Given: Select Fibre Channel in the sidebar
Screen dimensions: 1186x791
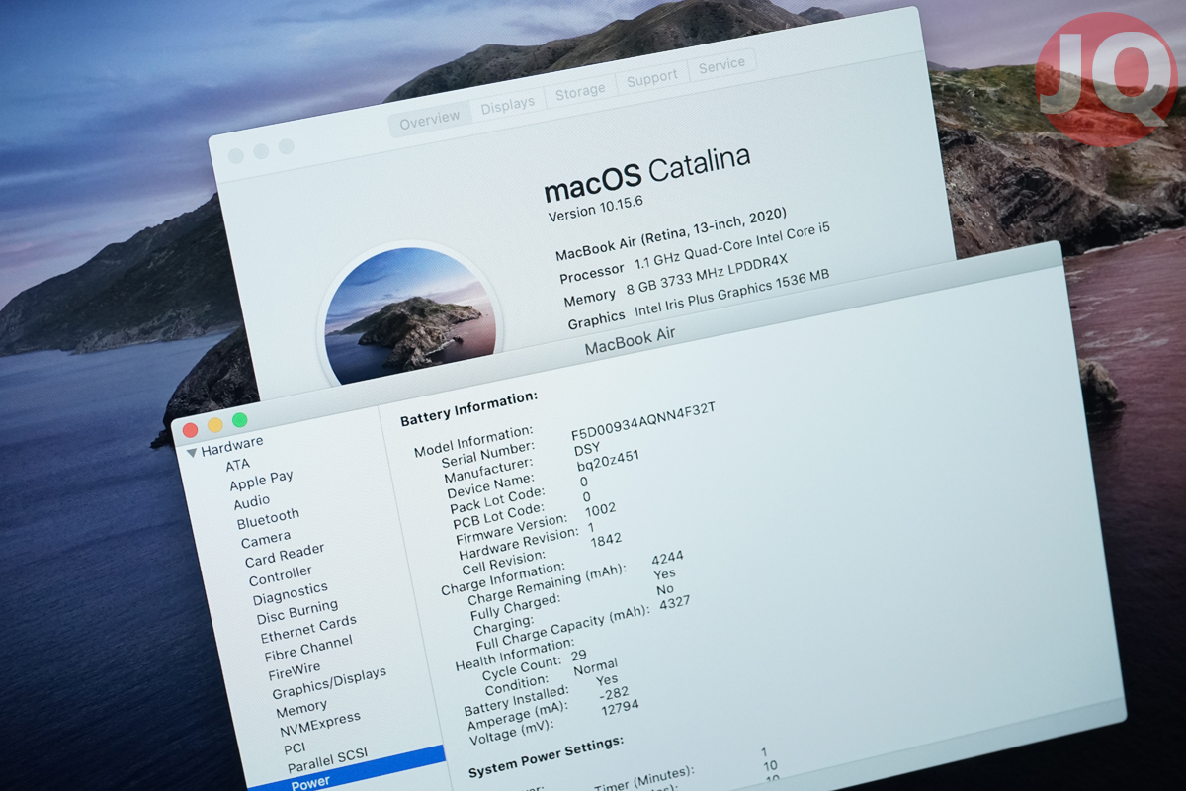Looking at the screenshot, I should click(x=308, y=650).
